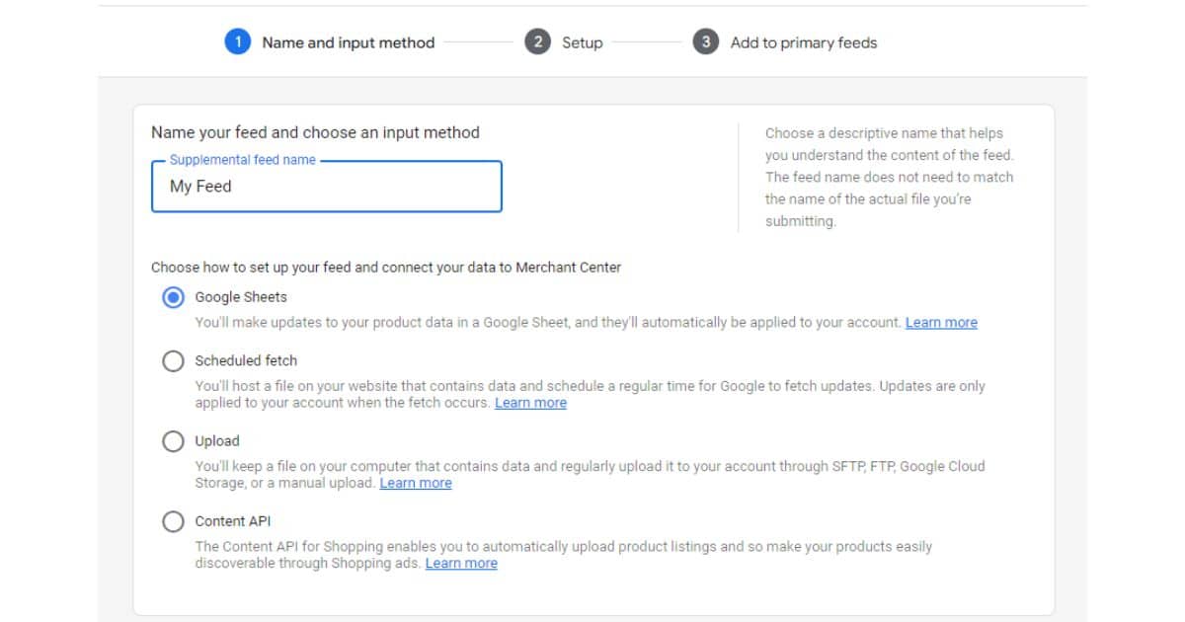1185x622 pixels.
Task: Select the Scheduled fetch radio button
Action: pyautogui.click(x=174, y=360)
